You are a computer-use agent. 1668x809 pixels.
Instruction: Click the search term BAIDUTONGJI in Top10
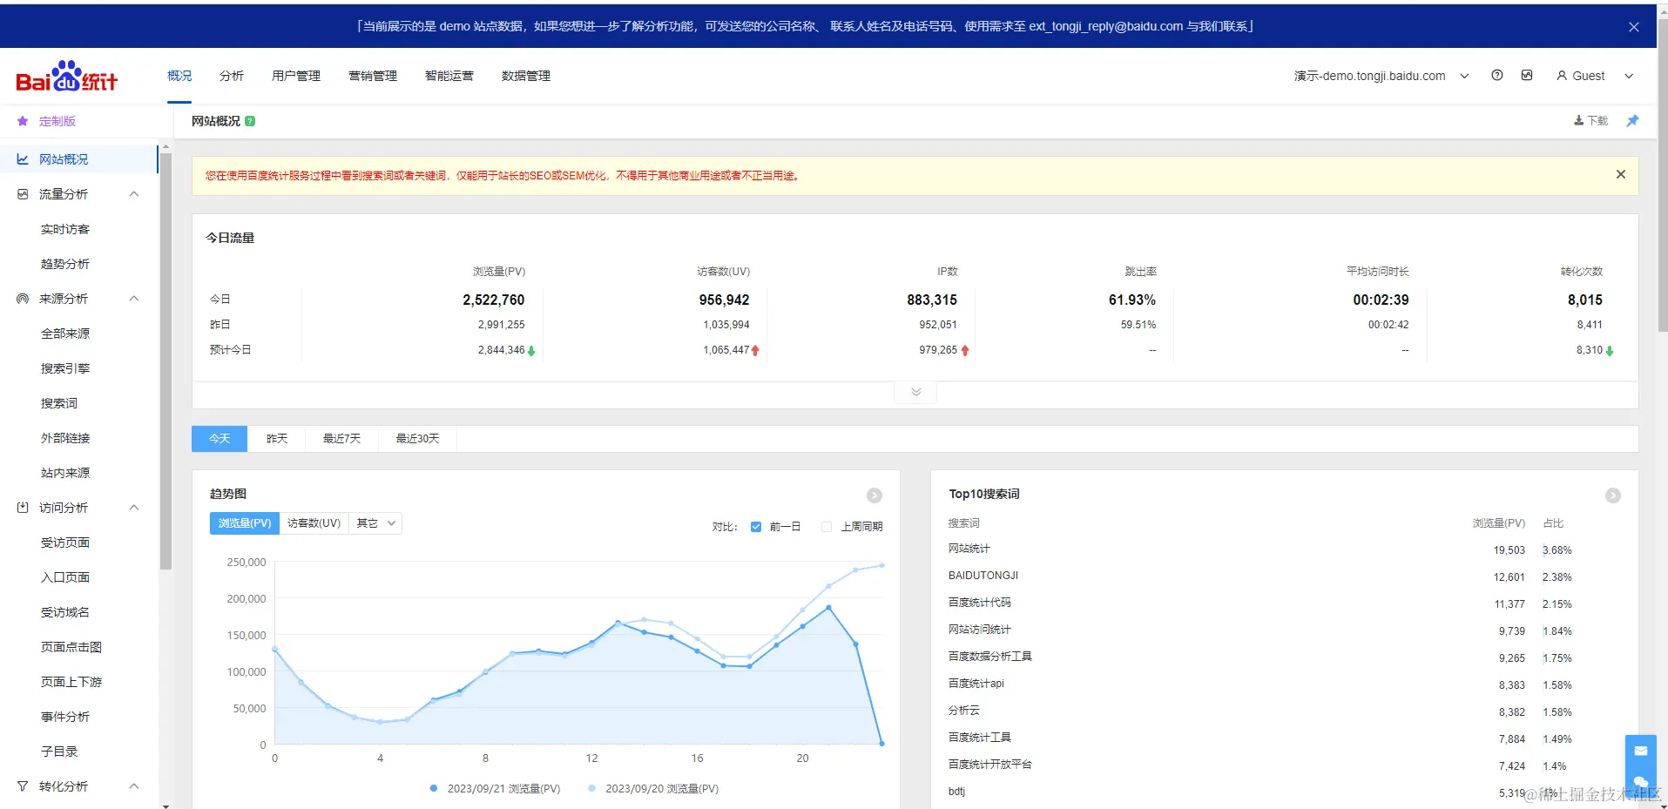pyautogui.click(x=983, y=576)
